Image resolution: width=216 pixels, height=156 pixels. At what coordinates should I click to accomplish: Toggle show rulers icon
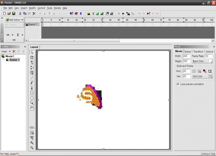pyautogui.click(x=210, y=71)
